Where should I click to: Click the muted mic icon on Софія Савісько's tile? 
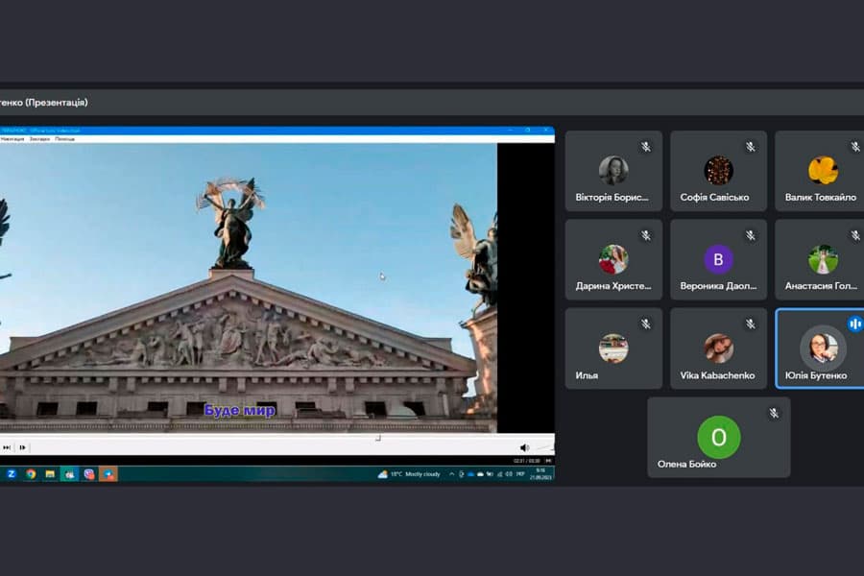(751, 147)
